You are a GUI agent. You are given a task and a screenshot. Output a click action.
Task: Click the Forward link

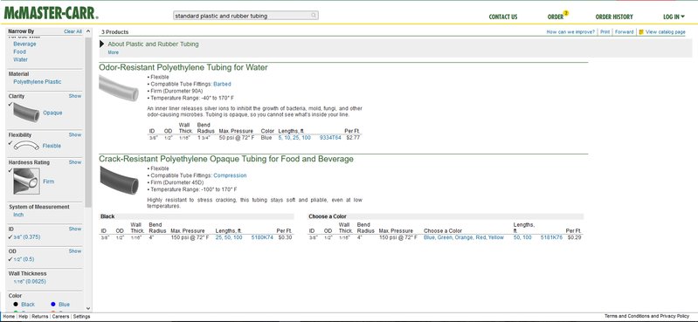pos(624,32)
